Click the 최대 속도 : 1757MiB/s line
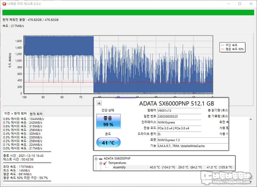The image size is (257, 187). click(18, 167)
